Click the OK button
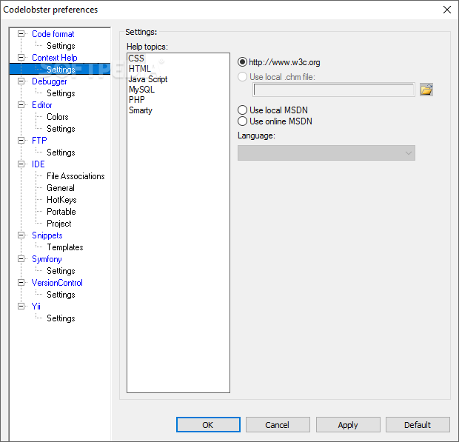459x442 pixels. click(x=208, y=425)
